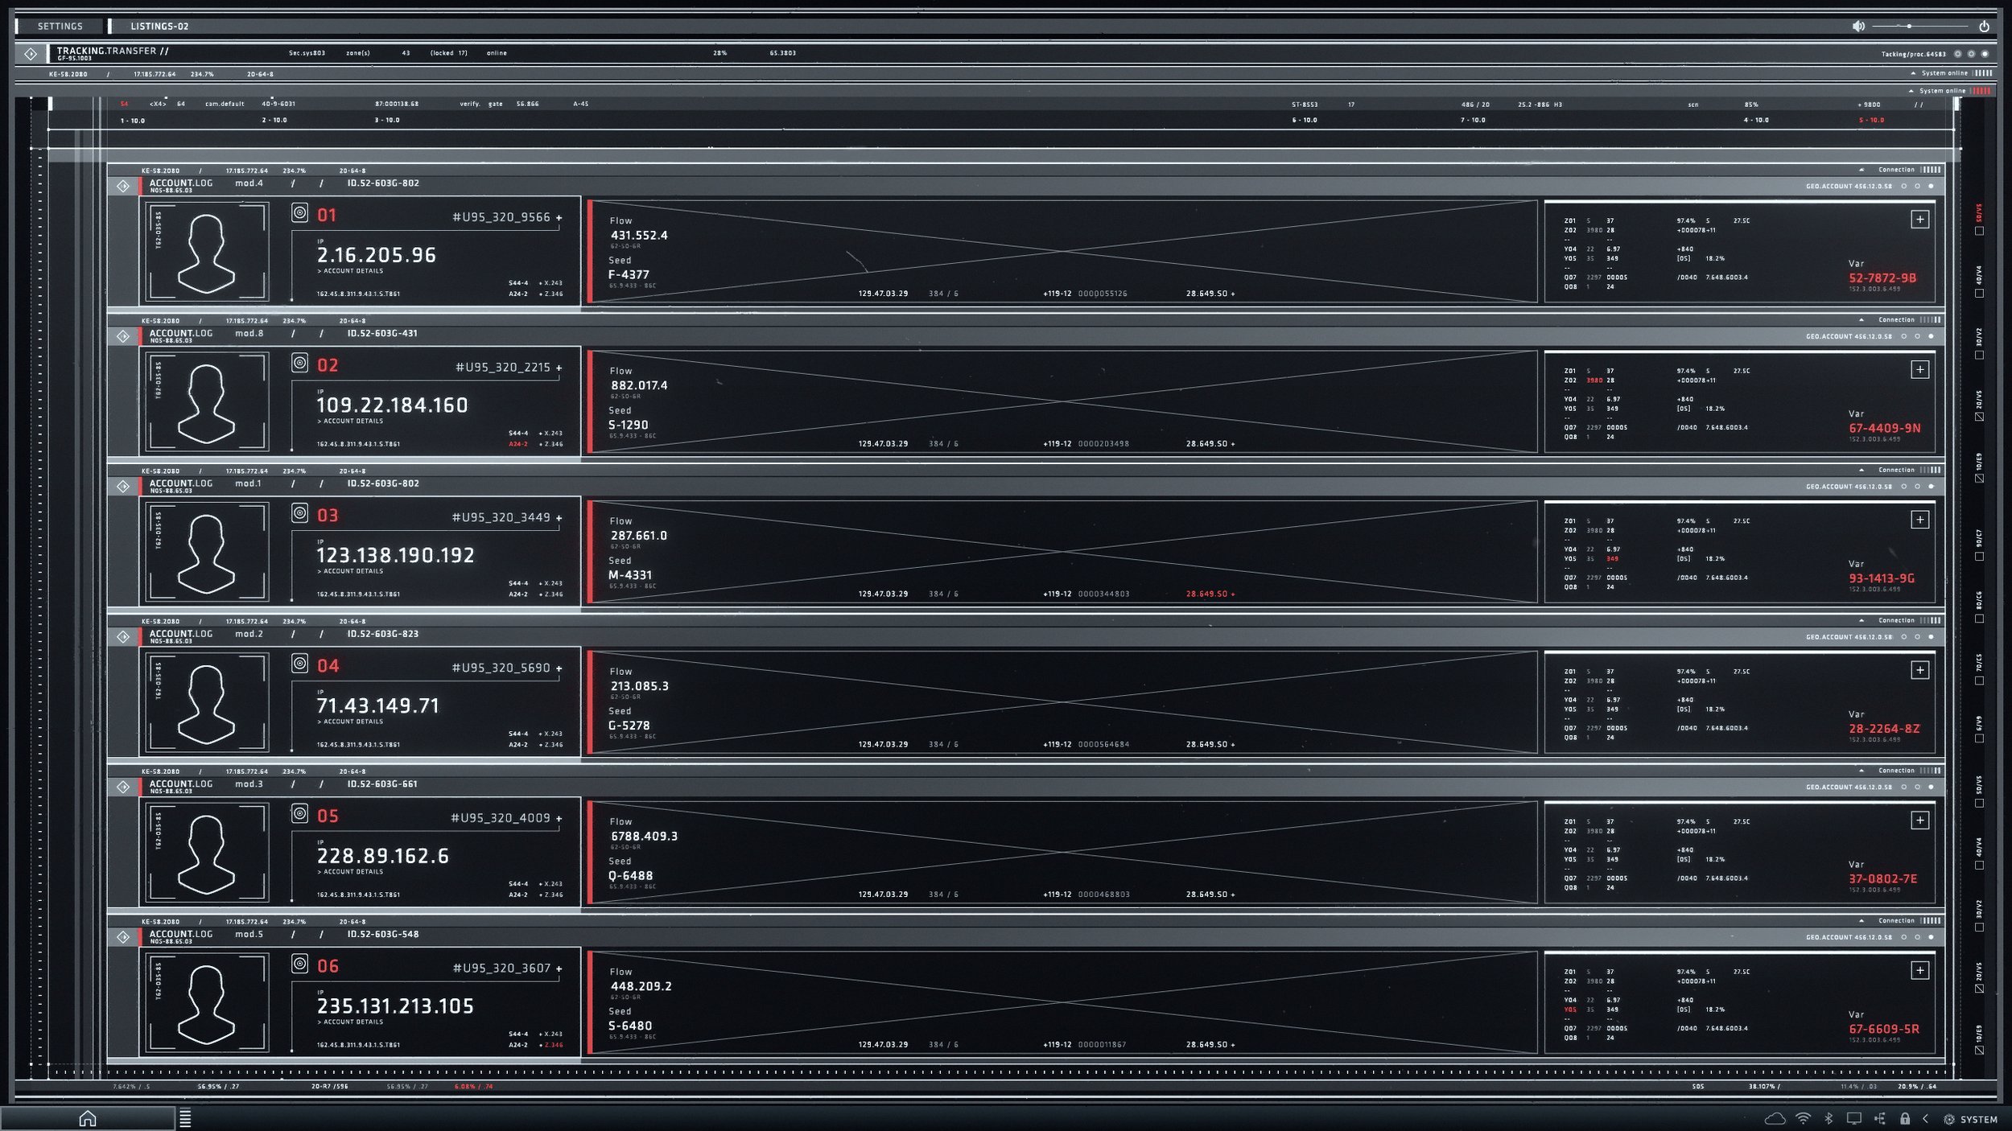Open the SETTINGS tab
This screenshot has height=1131, width=2012.
[60, 27]
